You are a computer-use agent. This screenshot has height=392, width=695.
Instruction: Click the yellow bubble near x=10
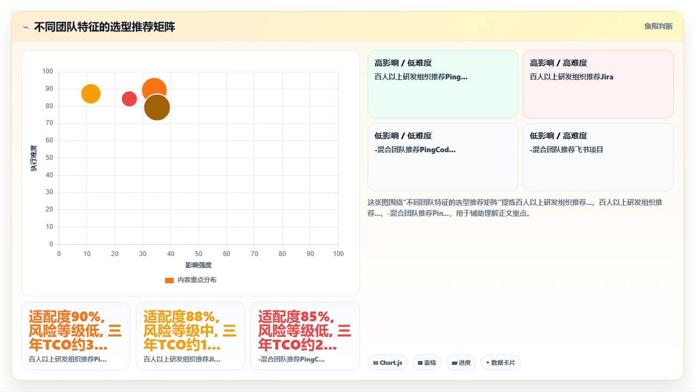(91, 94)
